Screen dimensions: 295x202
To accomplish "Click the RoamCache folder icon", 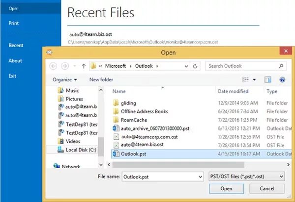I will [x=116, y=120].
